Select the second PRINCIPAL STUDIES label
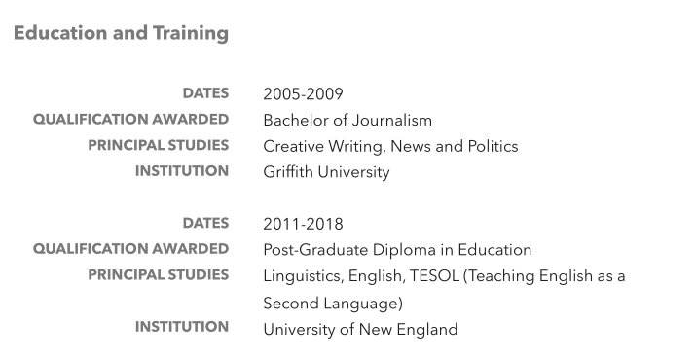695x359 pixels. pos(159,274)
